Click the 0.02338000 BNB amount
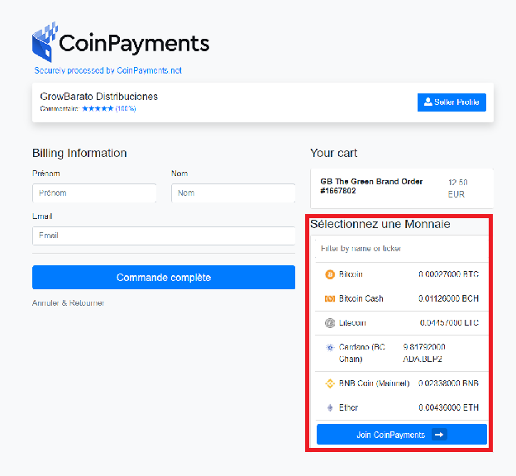The width and height of the screenshot is (516, 476). click(x=448, y=383)
